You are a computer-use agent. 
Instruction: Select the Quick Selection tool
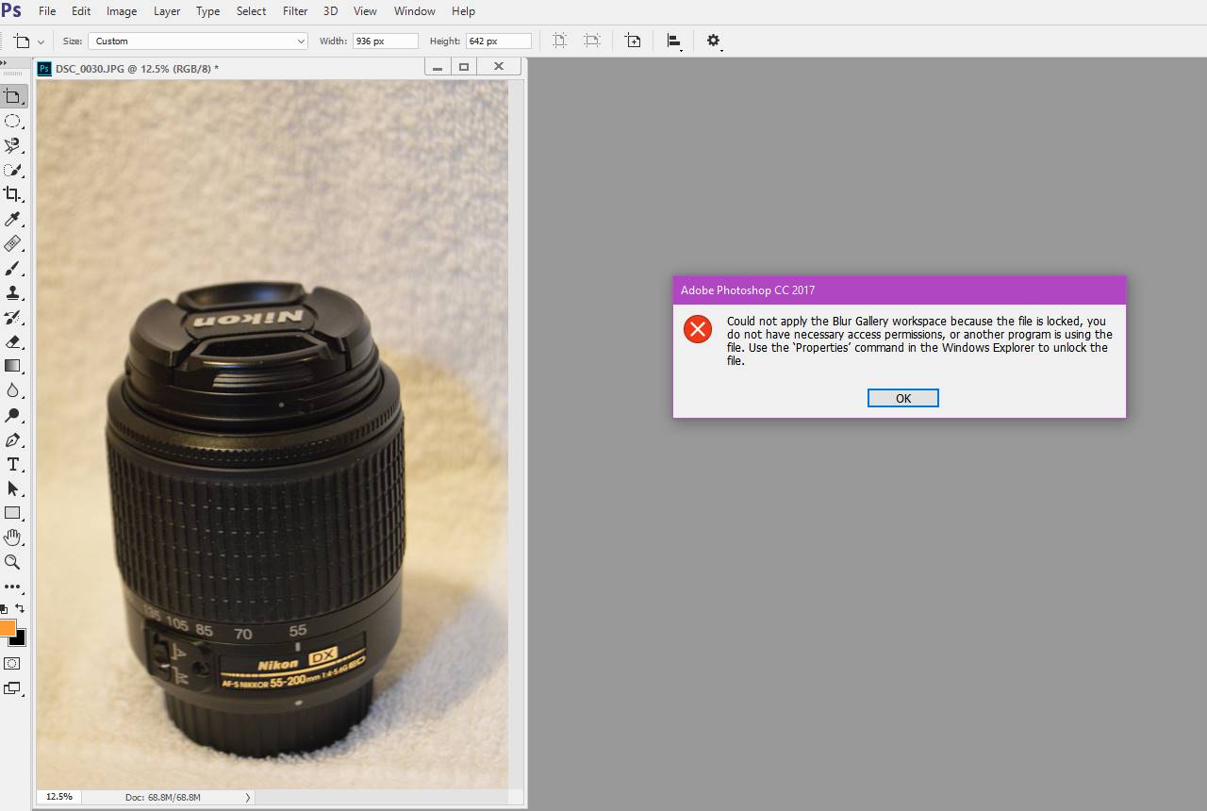click(x=13, y=170)
